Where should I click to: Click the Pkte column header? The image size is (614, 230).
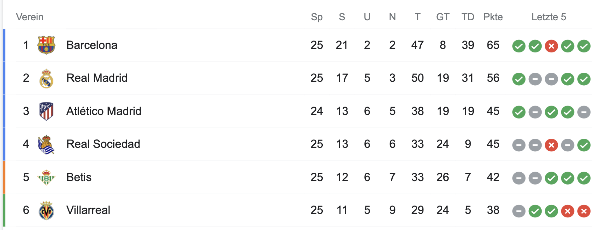coord(493,17)
